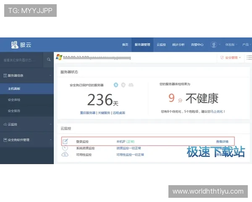The width and height of the screenshot is (252, 202).
Task: Open the 安全管理 dropdown
Action: tap(233, 58)
